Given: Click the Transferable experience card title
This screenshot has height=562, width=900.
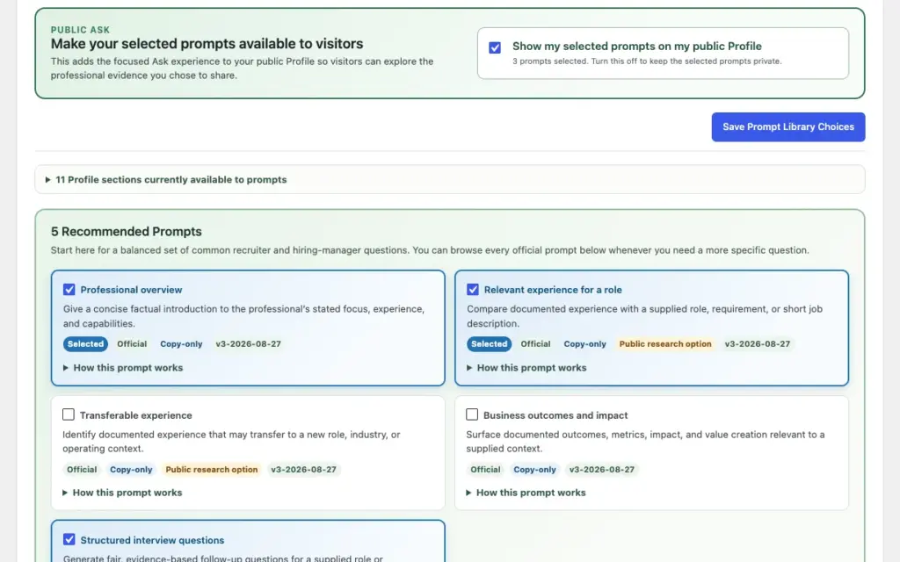Looking at the screenshot, I should tap(136, 415).
